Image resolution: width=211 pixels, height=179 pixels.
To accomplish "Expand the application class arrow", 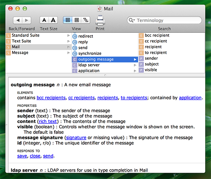I will (135, 71).
